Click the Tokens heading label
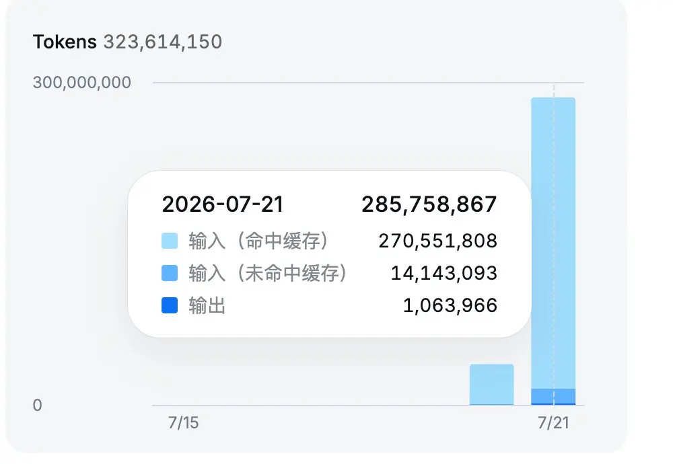 pos(65,42)
